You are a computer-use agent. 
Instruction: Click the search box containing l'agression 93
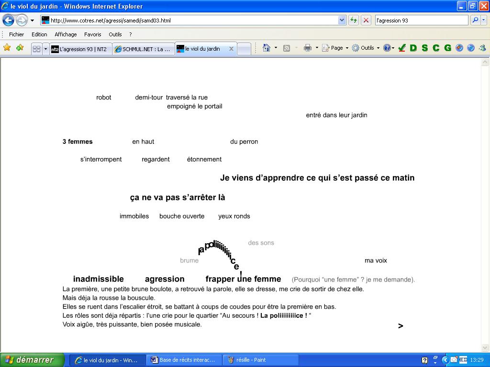click(x=422, y=21)
